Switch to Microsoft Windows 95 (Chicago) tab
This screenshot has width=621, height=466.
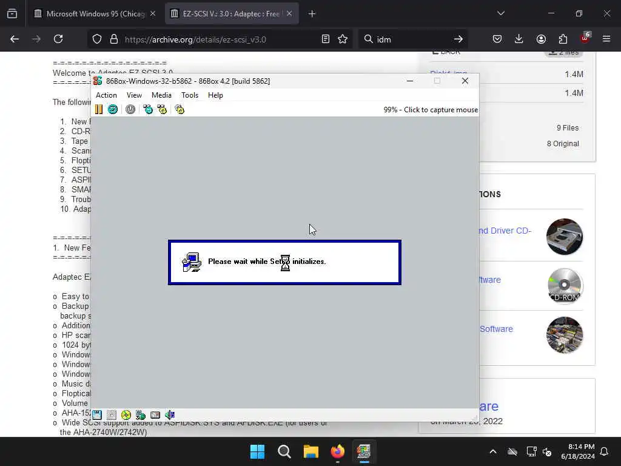coord(95,14)
